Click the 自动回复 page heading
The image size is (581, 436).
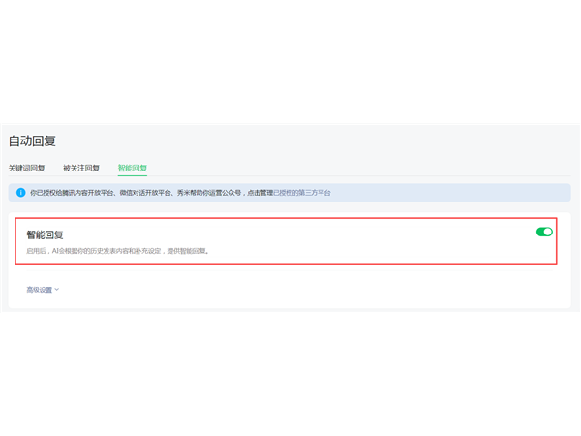(x=32, y=141)
